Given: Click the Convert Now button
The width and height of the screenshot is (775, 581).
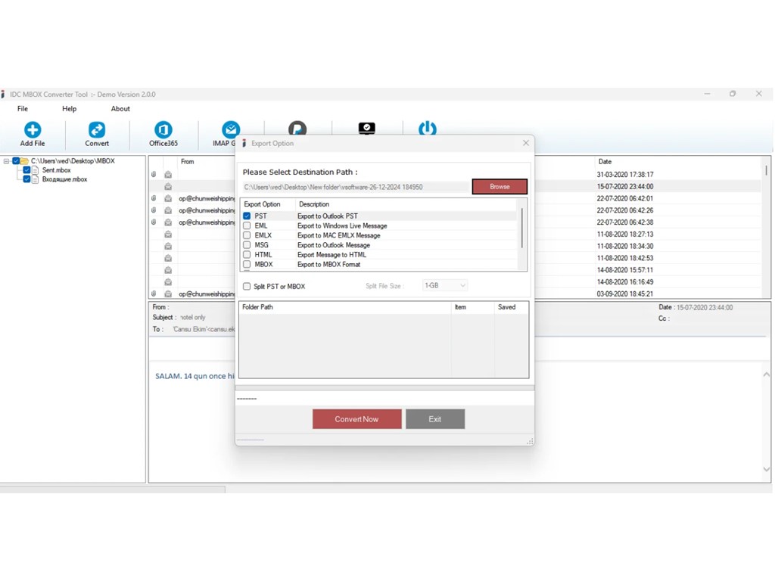Looking at the screenshot, I should [357, 419].
